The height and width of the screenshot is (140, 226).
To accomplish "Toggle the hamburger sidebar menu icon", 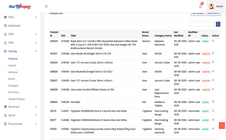I will (46, 6).
